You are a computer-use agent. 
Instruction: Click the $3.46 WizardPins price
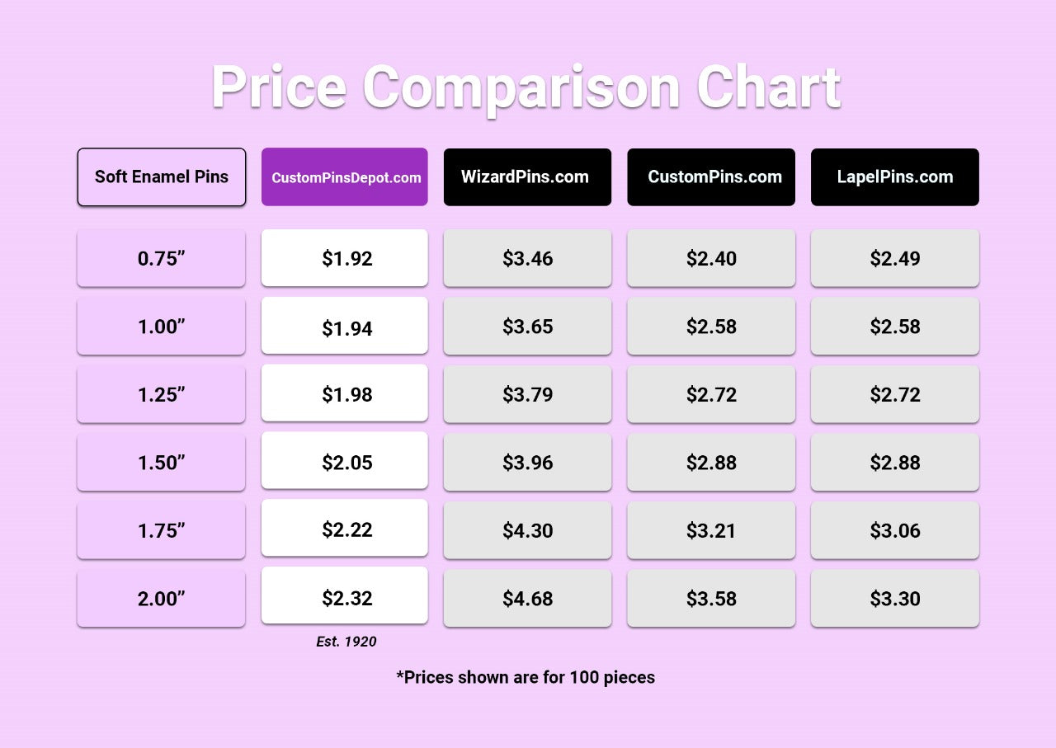pos(527,258)
